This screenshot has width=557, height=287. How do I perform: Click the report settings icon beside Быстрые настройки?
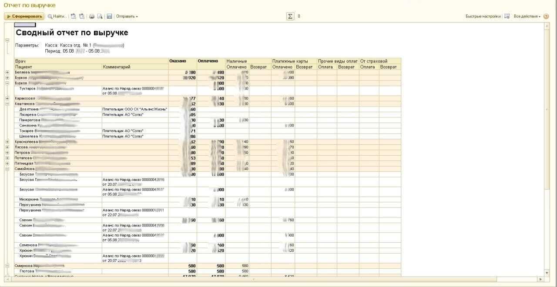tap(507, 17)
